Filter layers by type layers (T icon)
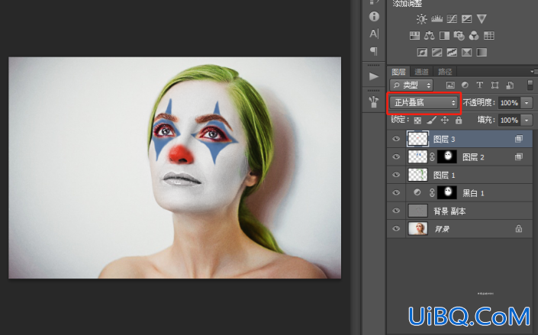538x335 pixels. tap(480, 85)
